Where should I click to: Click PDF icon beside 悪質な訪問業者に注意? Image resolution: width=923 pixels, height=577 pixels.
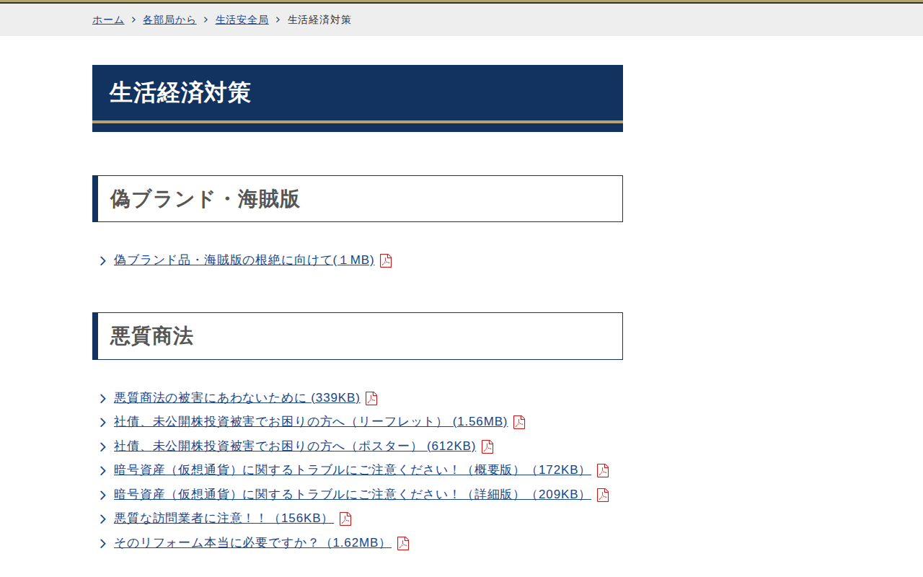345,519
